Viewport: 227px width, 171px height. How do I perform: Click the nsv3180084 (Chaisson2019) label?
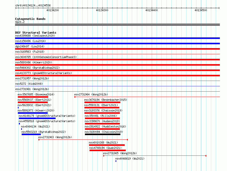(104, 132)
